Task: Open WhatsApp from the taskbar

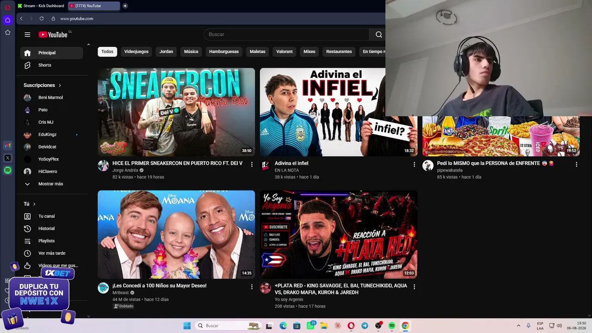Action: click(310, 326)
